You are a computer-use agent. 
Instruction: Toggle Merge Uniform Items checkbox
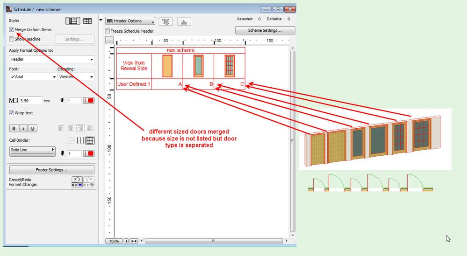pos(11,29)
